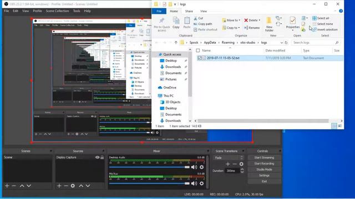Click the New folder icon
Viewport: 355px width, 199px height.
point(269,20)
